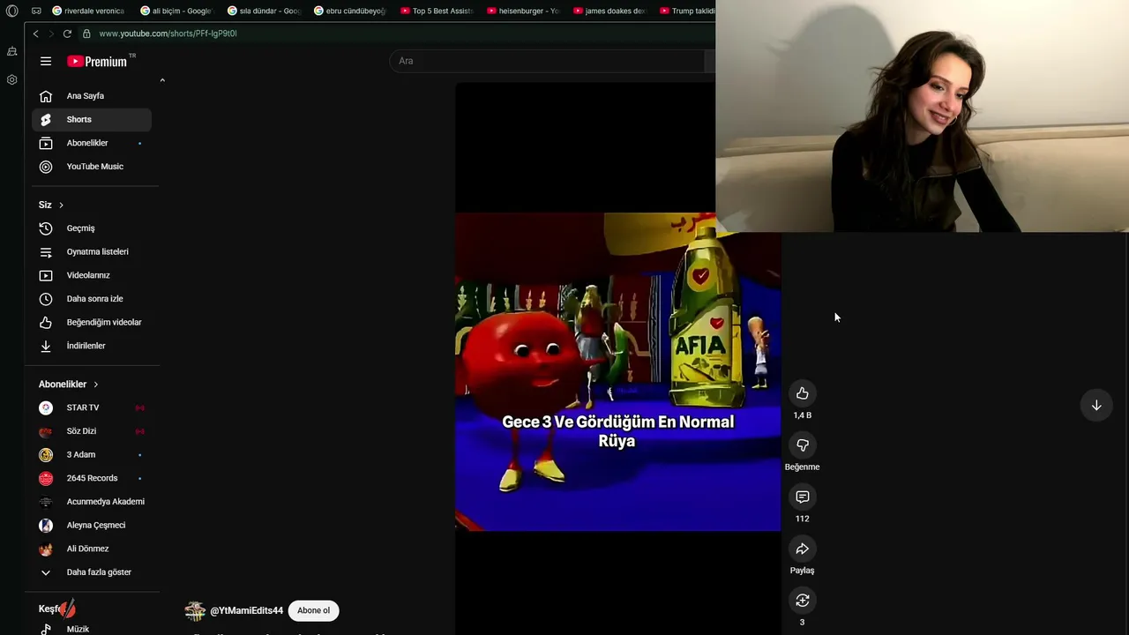Click the YtMamiEdits44 channel avatar

195,610
